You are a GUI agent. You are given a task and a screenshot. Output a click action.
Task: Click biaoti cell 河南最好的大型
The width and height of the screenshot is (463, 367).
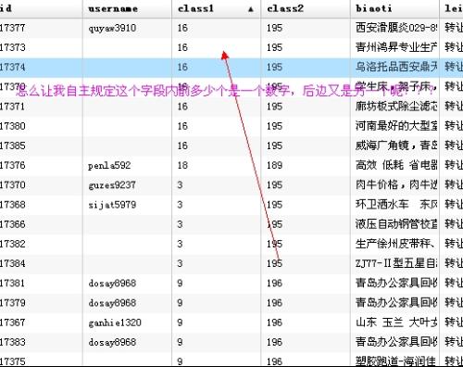point(396,126)
